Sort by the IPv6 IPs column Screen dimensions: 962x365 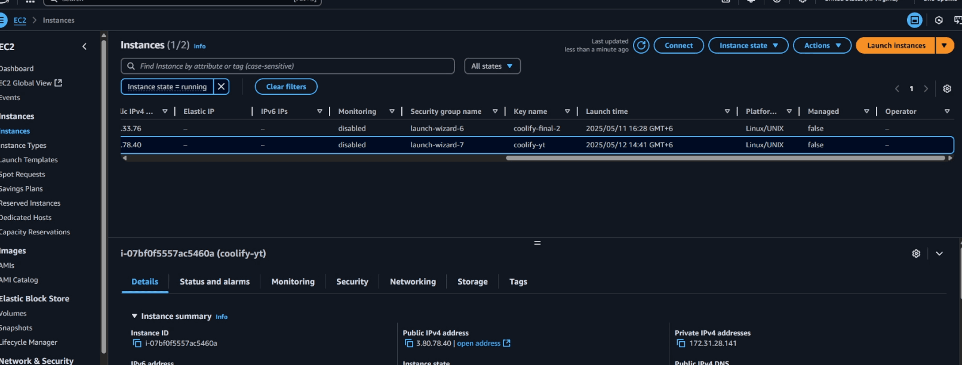[319, 112]
